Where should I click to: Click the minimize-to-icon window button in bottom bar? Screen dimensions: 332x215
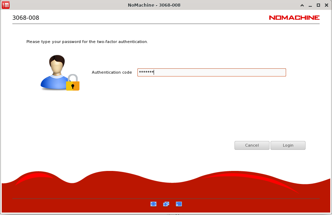click(x=179, y=204)
